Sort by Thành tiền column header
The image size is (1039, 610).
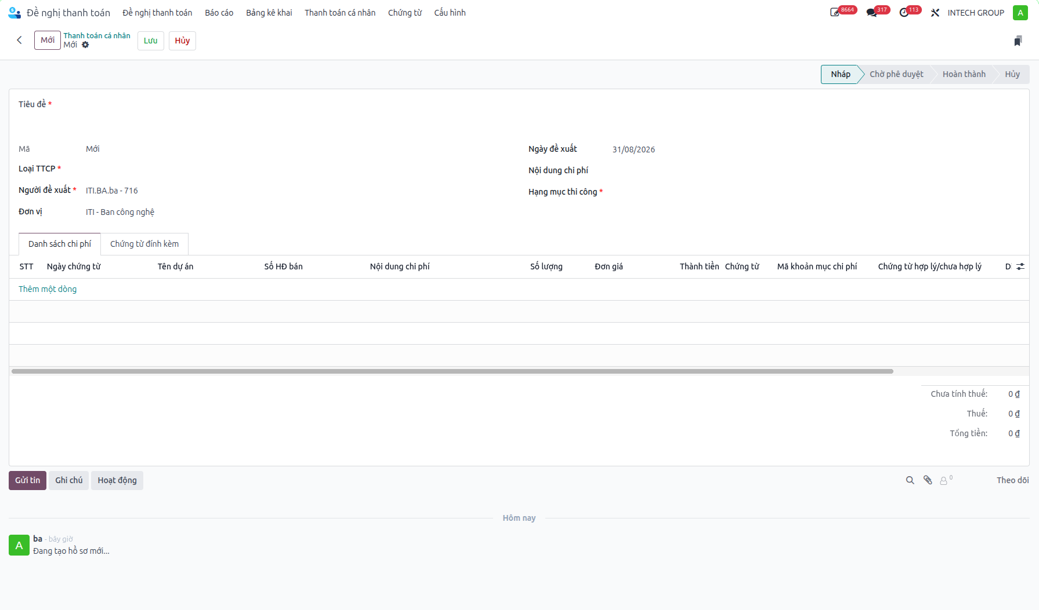tap(699, 266)
